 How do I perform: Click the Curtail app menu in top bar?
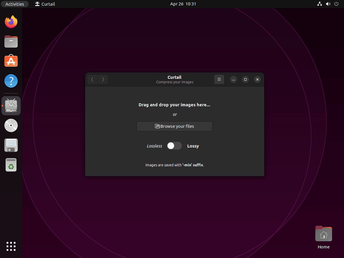tap(45, 4)
